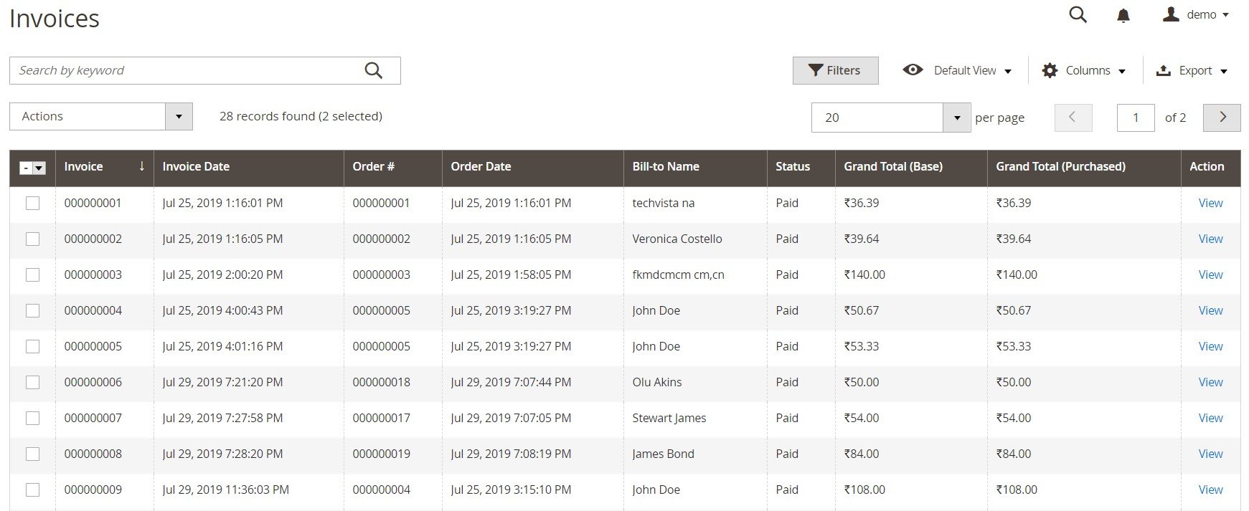Sort by Grand Total (Base) column

coord(911,166)
